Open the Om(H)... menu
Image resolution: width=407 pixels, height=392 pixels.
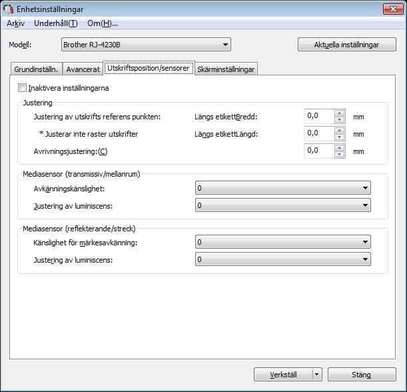coord(103,23)
